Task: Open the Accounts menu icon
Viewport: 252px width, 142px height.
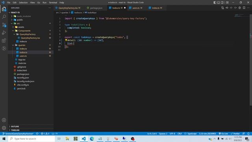Action: click(x=4, y=120)
